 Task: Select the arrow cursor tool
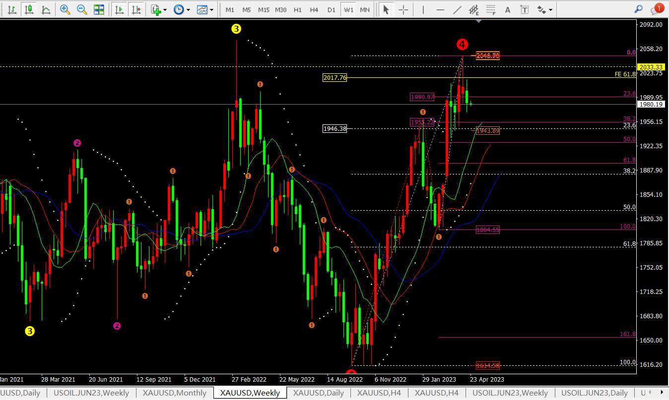pos(386,9)
